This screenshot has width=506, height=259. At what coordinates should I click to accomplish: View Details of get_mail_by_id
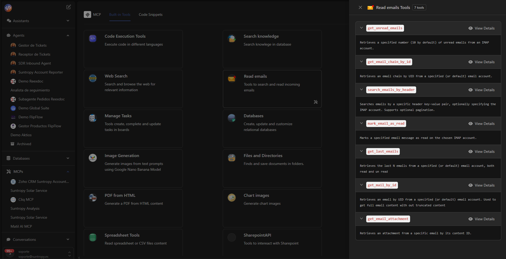click(x=481, y=185)
